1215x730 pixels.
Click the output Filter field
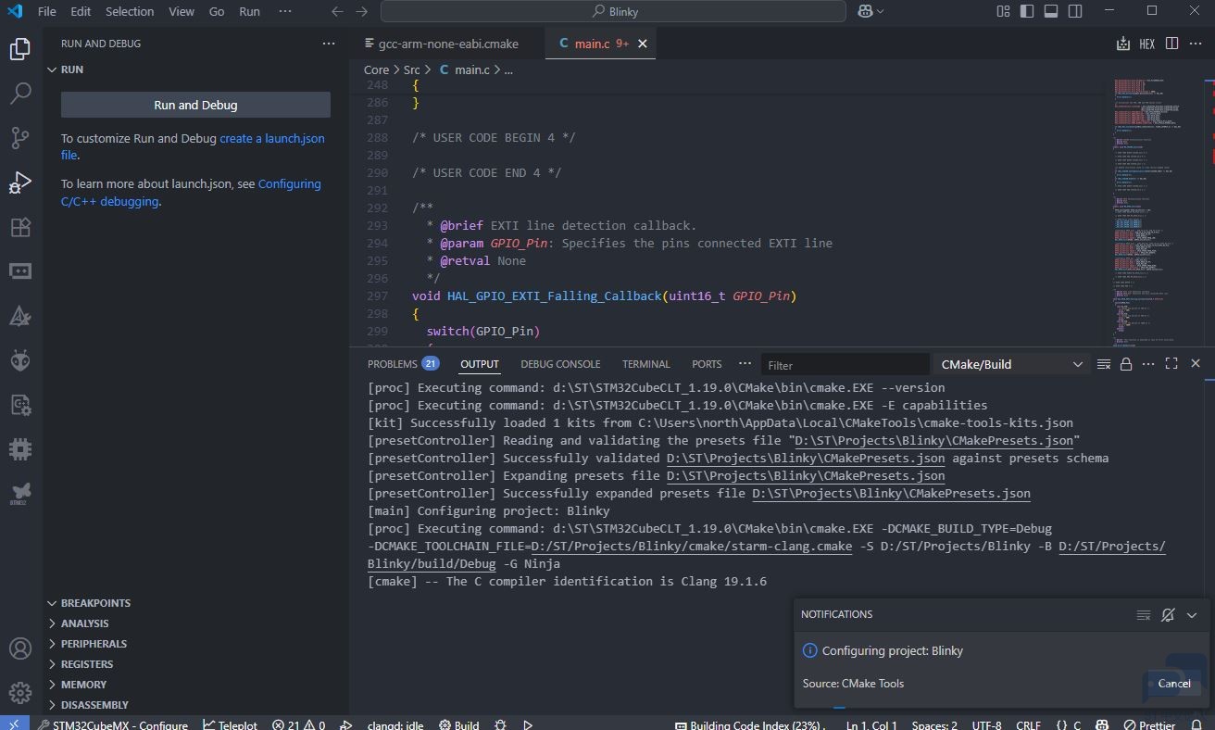tap(845, 364)
